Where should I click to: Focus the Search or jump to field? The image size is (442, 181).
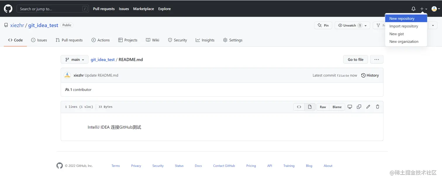53,9
